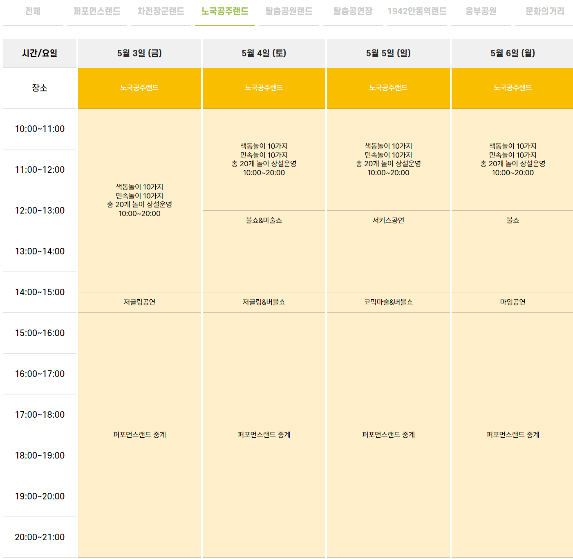The image size is (573, 559).
Task: Click Friday's 퍼포먼스랜드 중계 cell
Action: 139,435
